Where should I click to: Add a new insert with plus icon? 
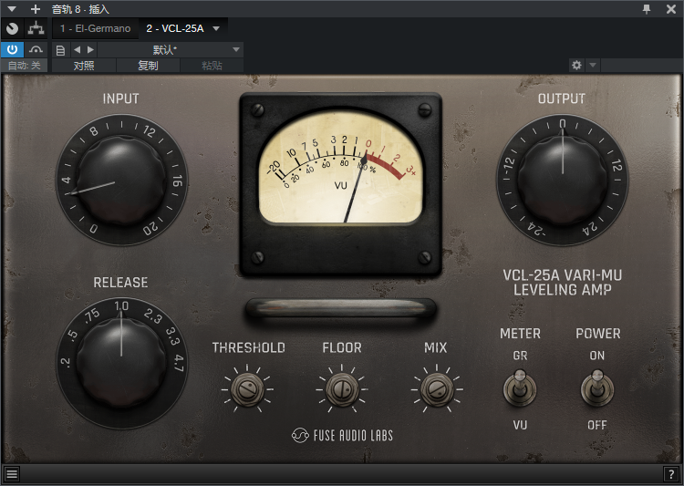[36, 9]
